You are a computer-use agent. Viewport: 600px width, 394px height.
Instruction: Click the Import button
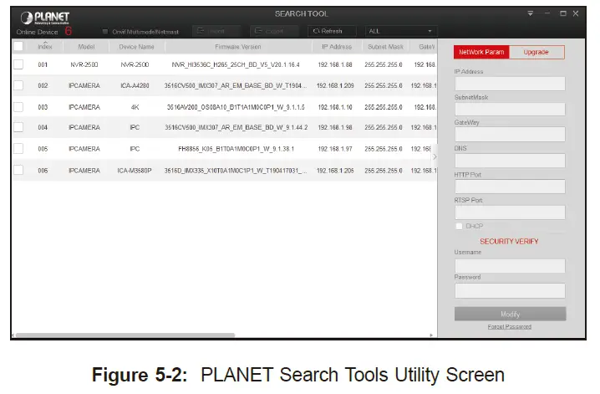click(216, 31)
